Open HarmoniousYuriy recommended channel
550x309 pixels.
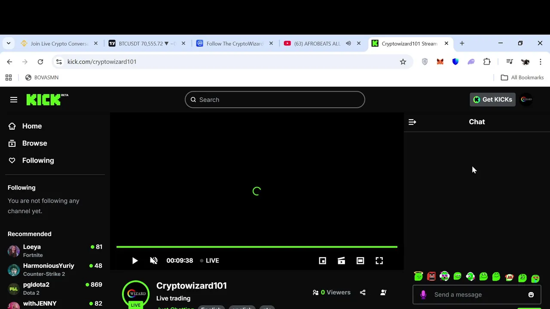pyautogui.click(x=55, y=270)
